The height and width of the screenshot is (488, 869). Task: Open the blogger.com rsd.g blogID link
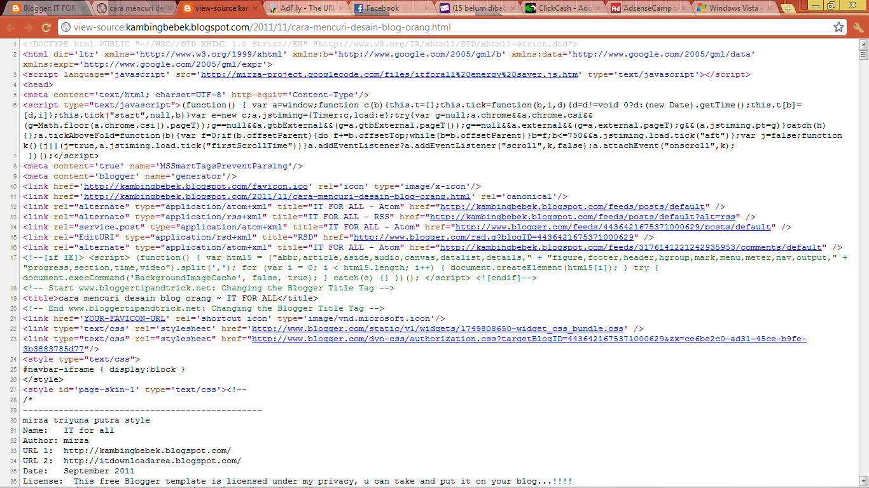(494, 237)
